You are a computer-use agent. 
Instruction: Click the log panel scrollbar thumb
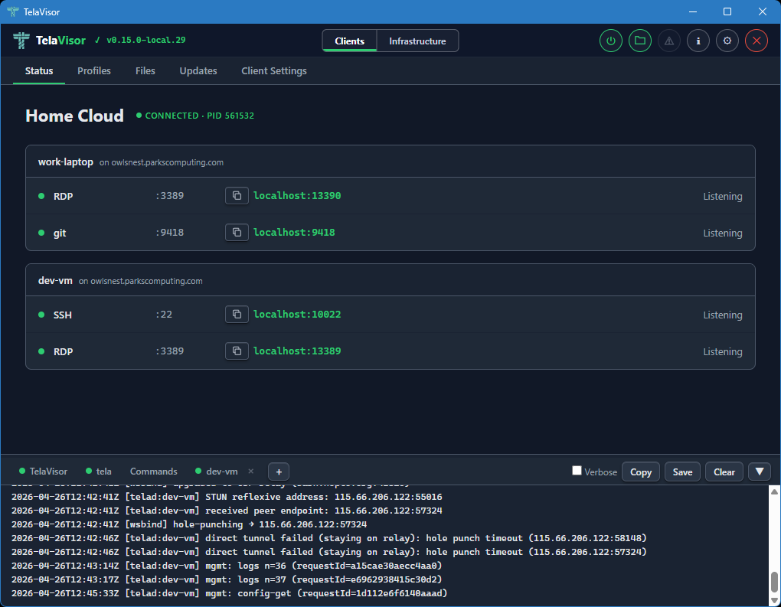775,583
